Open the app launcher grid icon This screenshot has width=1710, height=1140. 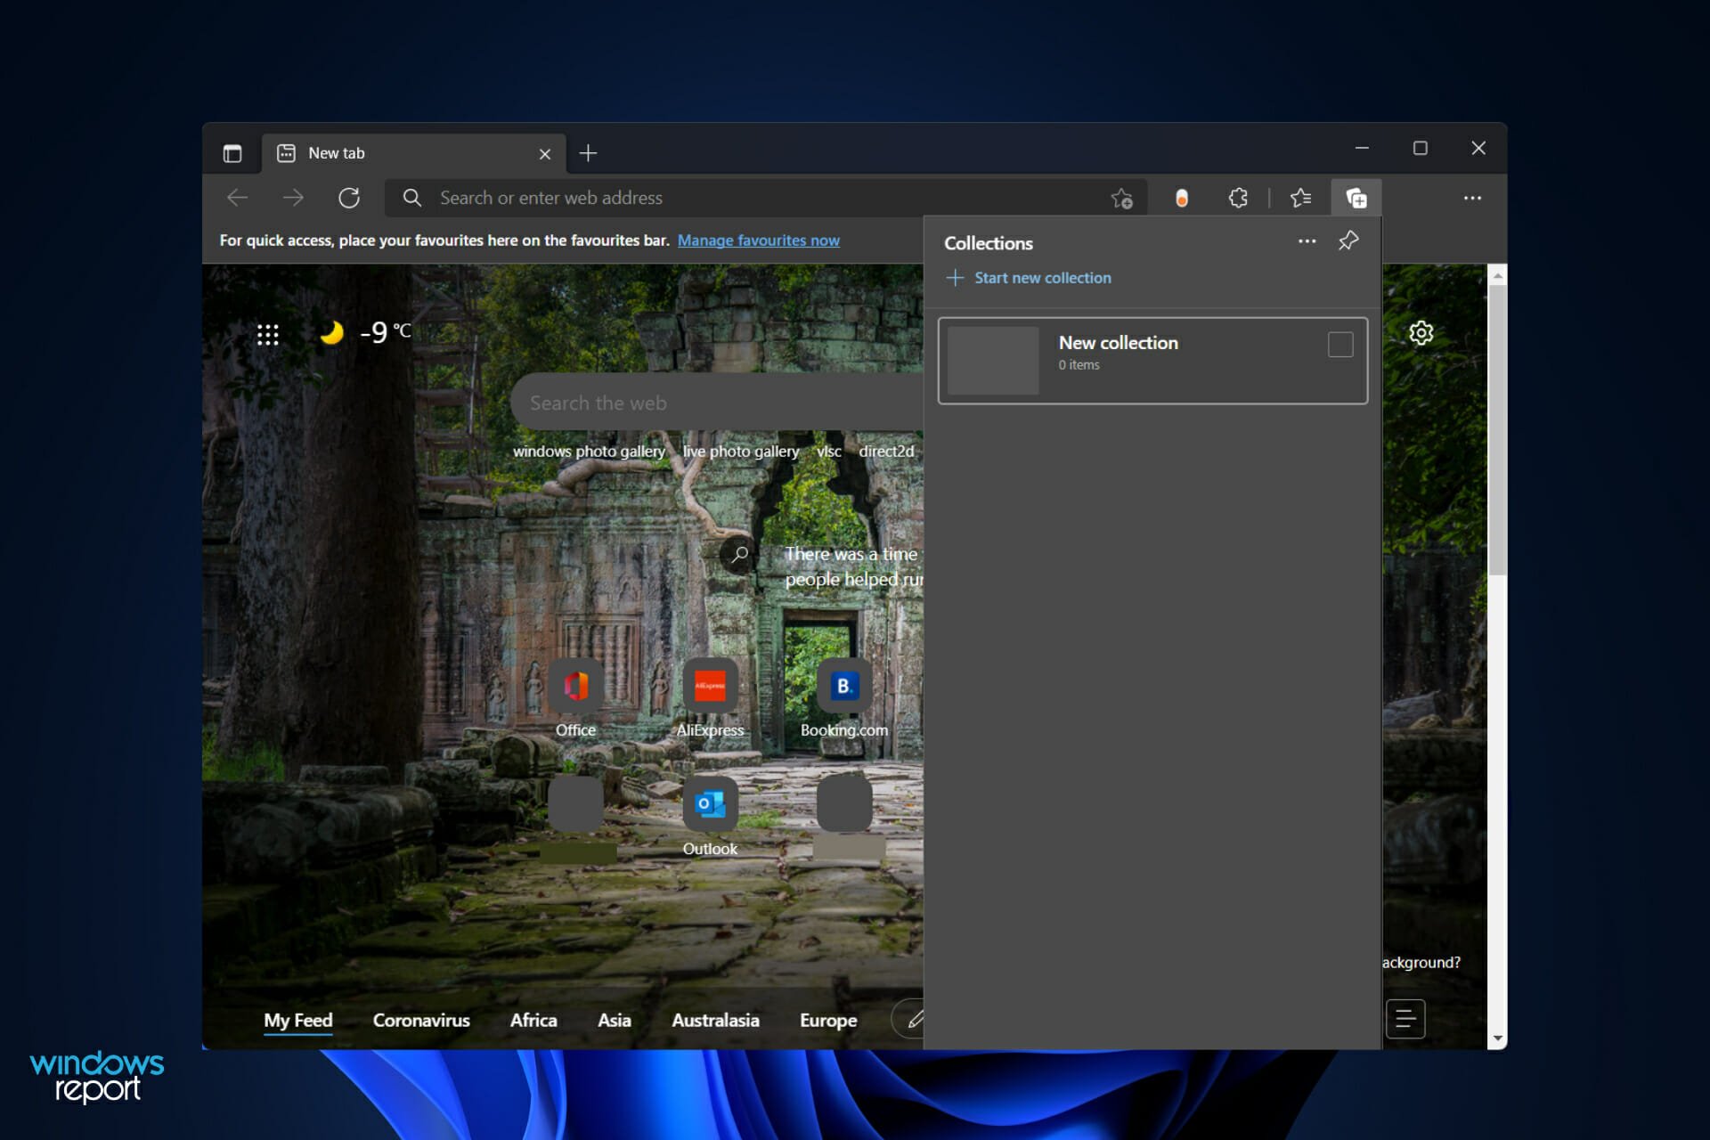tap(268, 334)
